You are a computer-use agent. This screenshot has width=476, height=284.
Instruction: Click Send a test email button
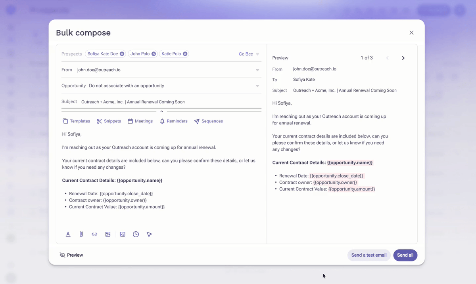(x=369, y=255)
